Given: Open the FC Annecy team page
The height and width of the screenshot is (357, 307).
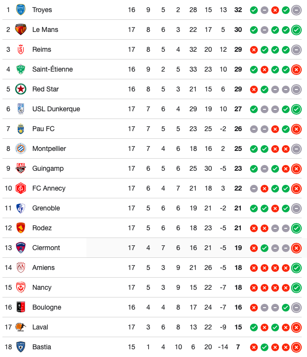Looking at the screenshot, I should (x=49, y=188).
